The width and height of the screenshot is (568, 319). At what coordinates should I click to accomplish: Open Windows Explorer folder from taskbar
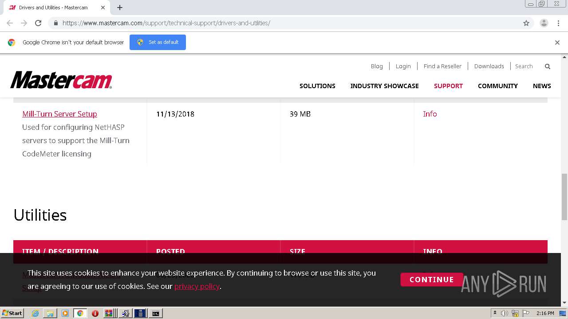coord(50,313)
